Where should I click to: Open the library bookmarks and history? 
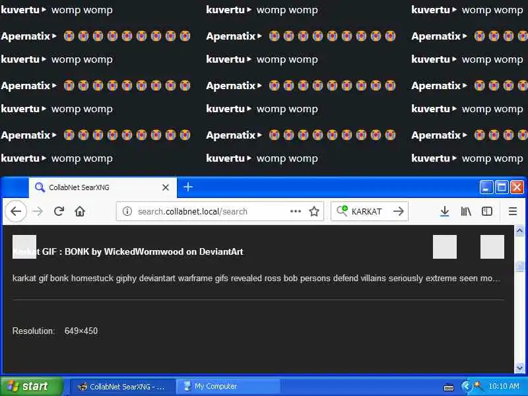coord(466,211)
